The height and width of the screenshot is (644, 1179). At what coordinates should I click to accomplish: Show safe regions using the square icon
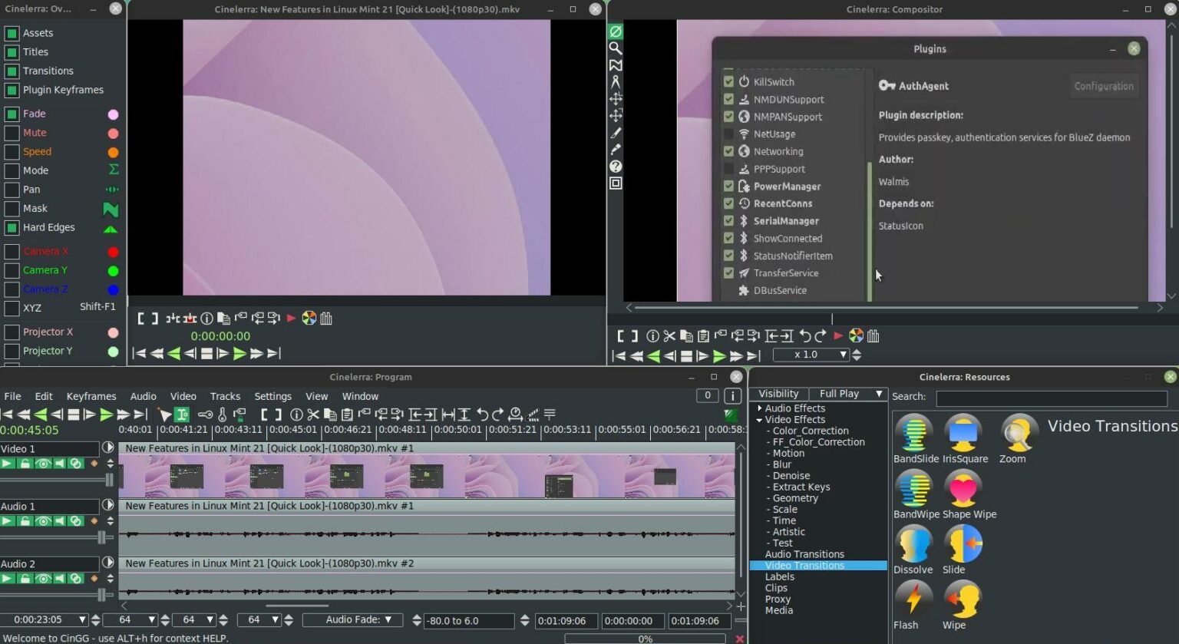615,183
